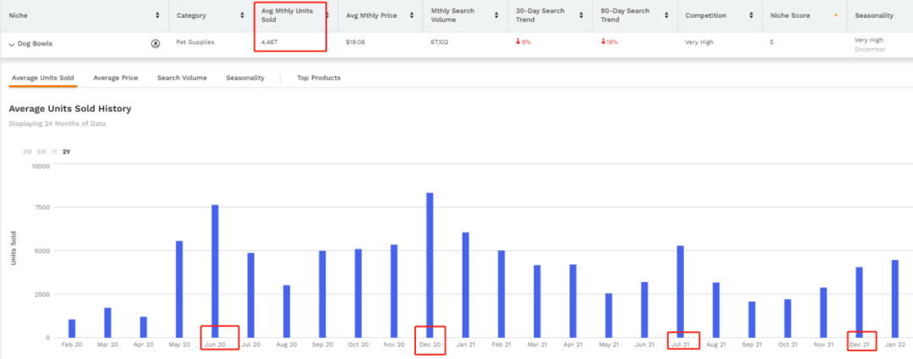Sort by Niche column arrows
913x359 pixels.
tap(158, 16)
